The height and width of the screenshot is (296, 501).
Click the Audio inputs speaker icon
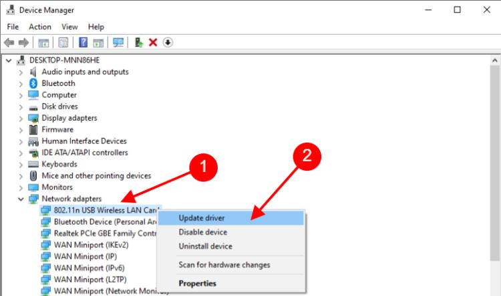click(33, 72)
